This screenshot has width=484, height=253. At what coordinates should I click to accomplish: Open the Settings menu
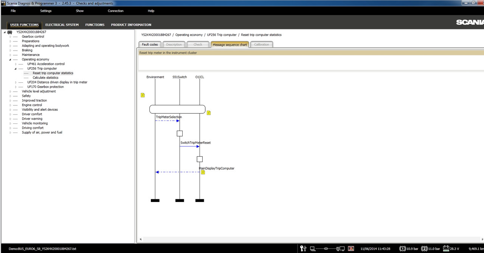pos(46,11)
